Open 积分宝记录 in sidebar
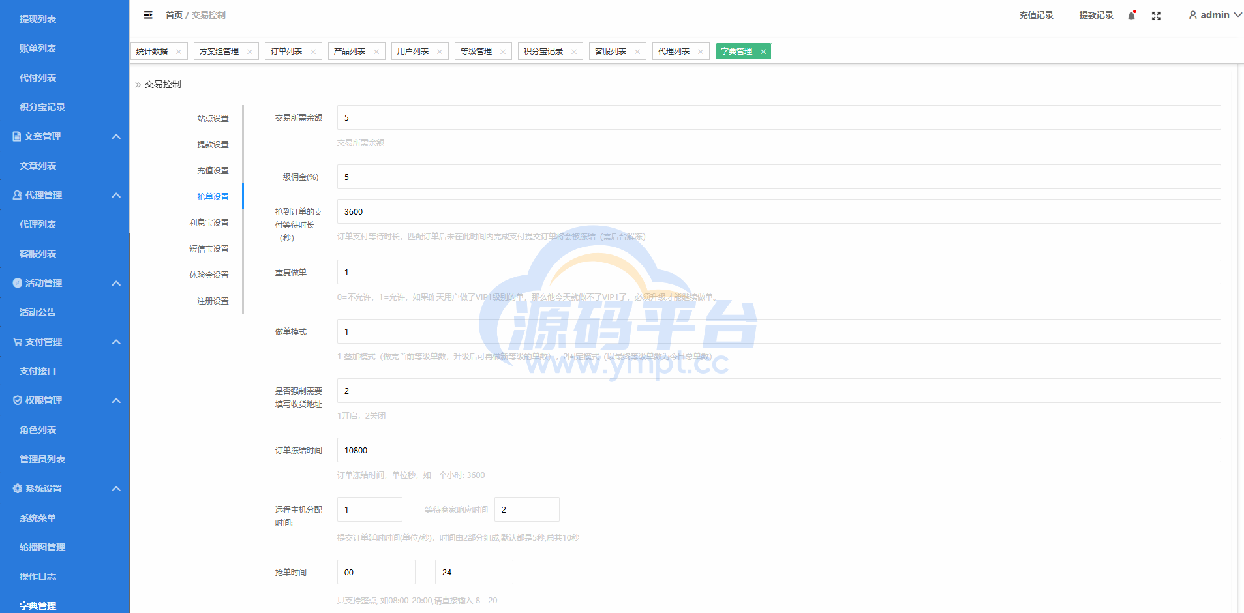 pos(42,107)
